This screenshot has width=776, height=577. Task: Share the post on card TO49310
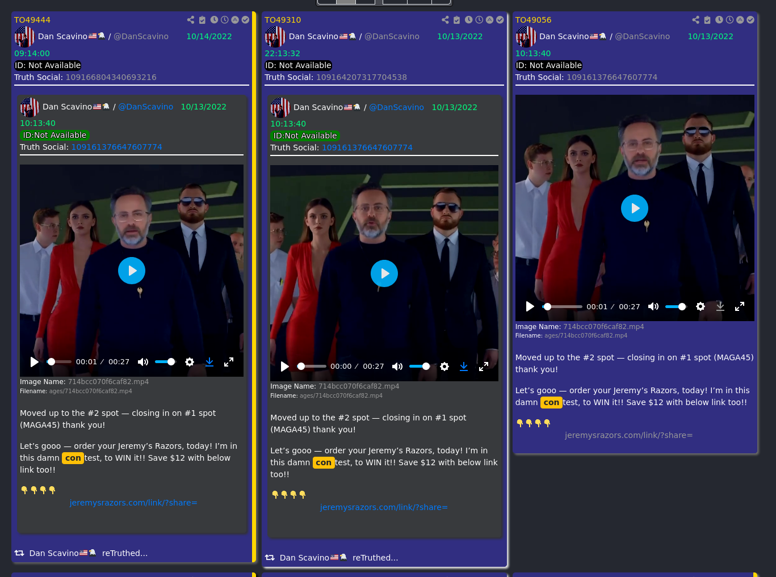[x=445, y=20]
